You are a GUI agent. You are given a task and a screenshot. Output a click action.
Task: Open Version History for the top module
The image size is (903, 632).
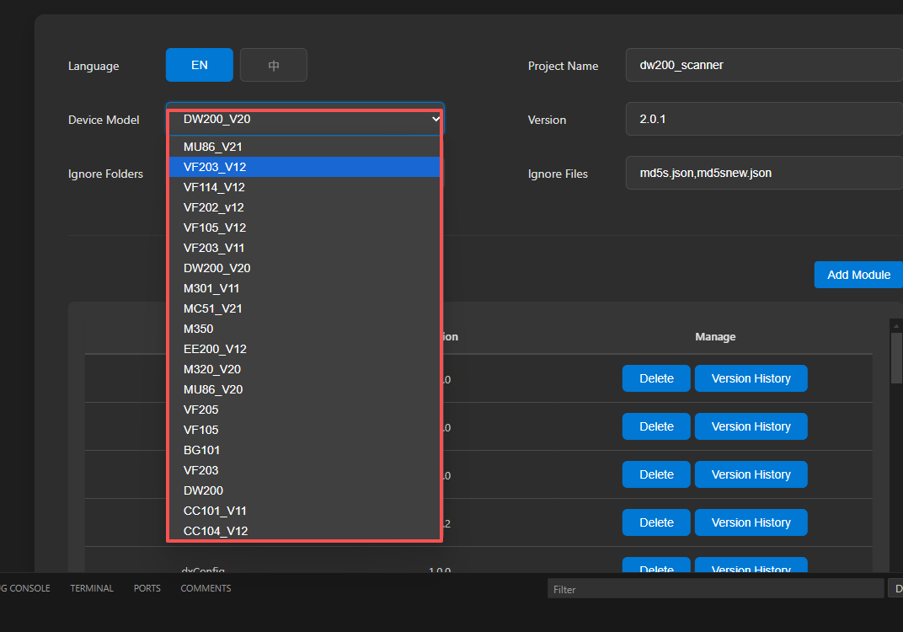pos(751,378)
